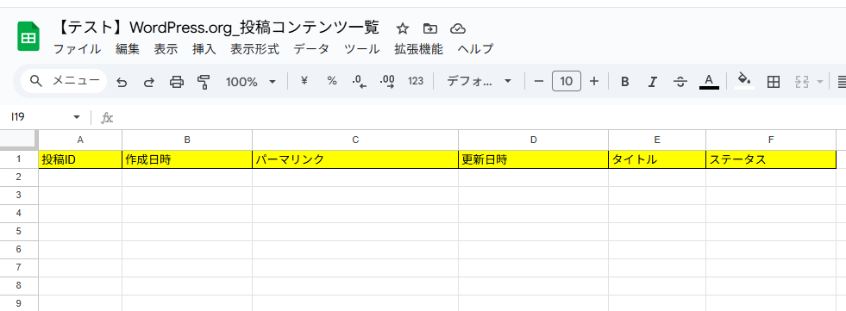
Task: Select column E header
Action: [x=657, y=140]
